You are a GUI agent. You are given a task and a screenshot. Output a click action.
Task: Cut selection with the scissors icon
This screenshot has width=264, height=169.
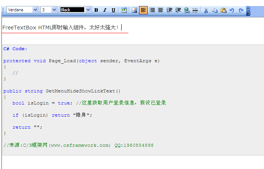coord(206,10)
